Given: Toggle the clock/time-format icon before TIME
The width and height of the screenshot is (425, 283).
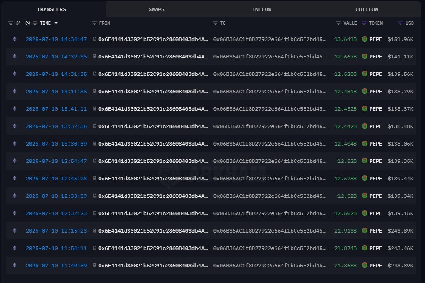Looking at the screenshot, I should (x=28, y=23).
